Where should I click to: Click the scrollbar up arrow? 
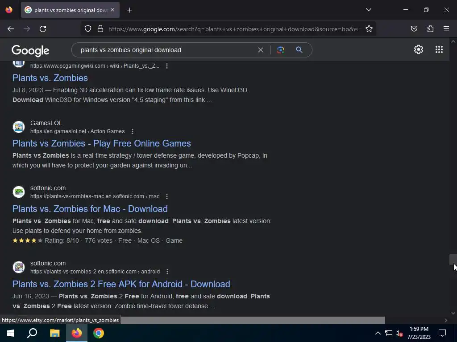pyautogui.click(x=453, y=41)
